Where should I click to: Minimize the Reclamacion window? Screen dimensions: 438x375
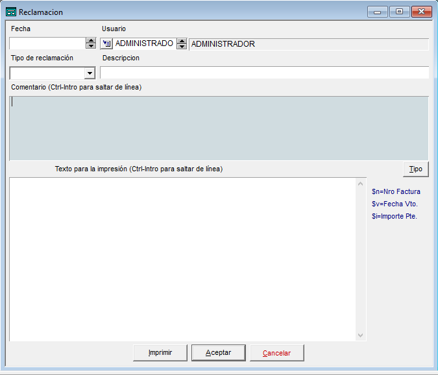(x=378, y=12)
